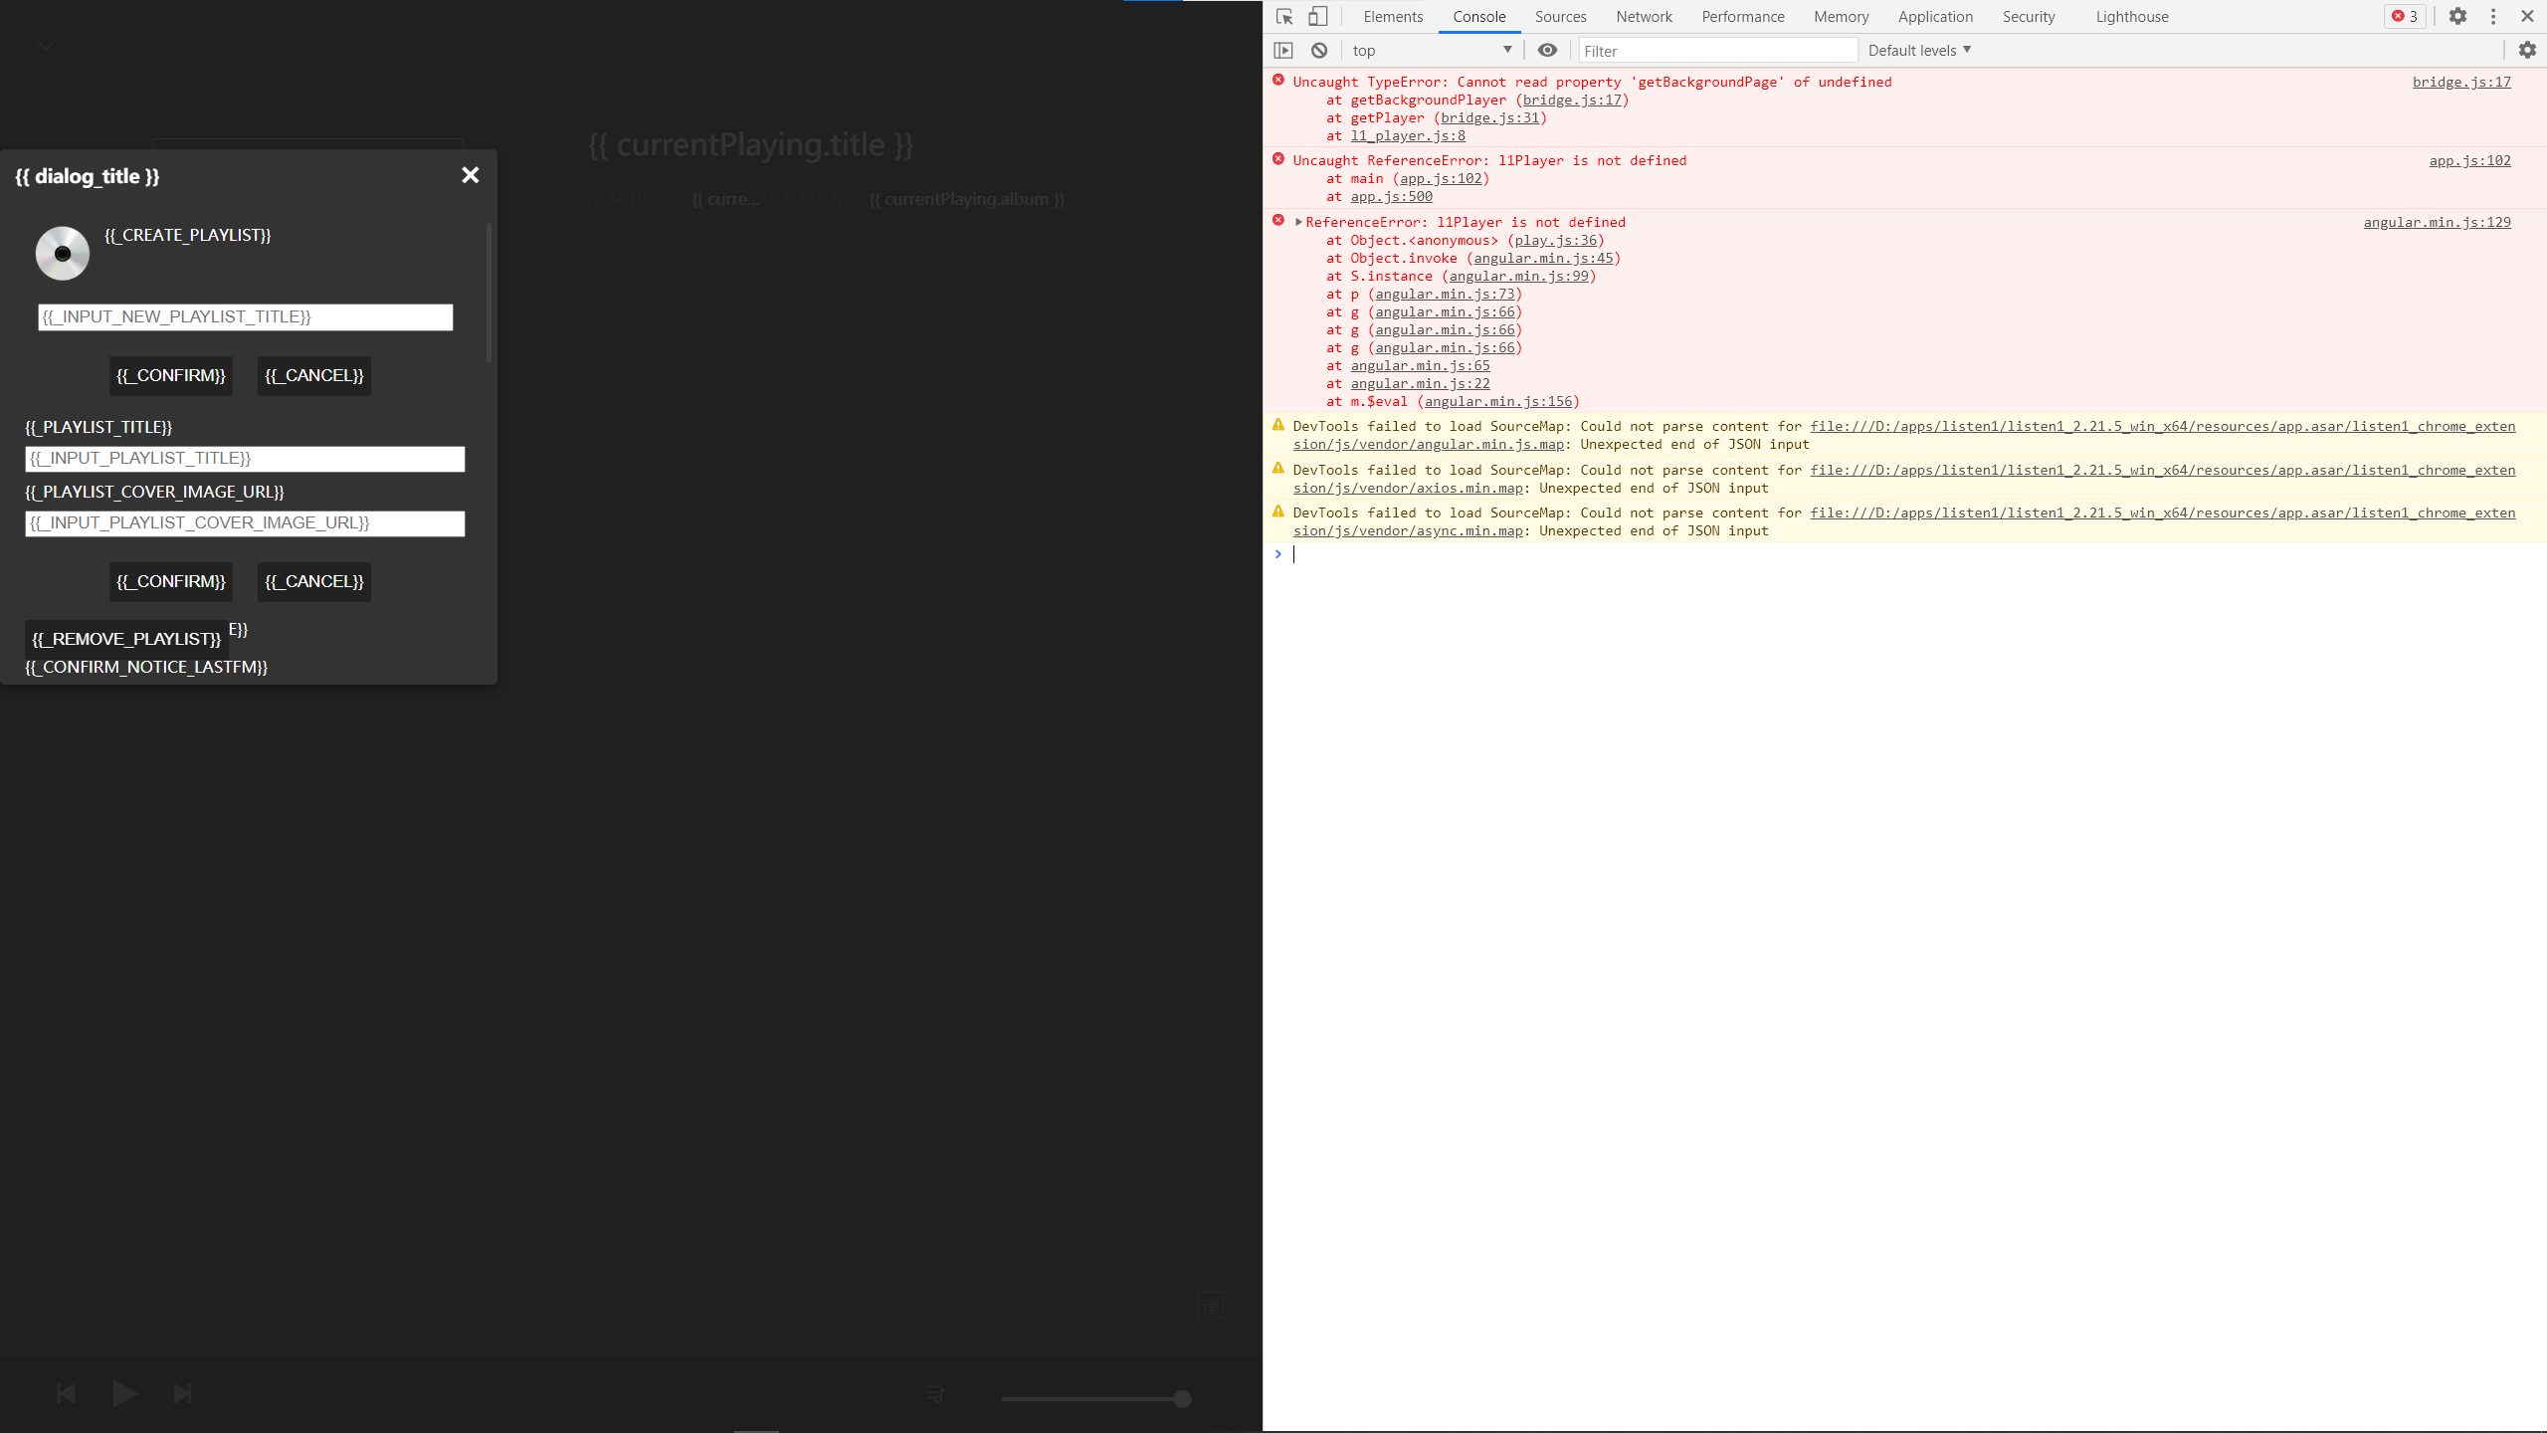
Task: Click the second {{_CONFIRM}} button below cover URL
Action: click(171, 582)
